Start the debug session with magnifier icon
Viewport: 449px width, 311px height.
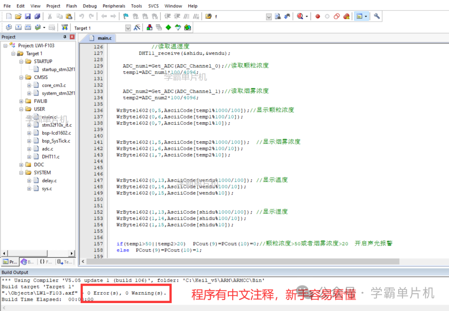point(300,16)
